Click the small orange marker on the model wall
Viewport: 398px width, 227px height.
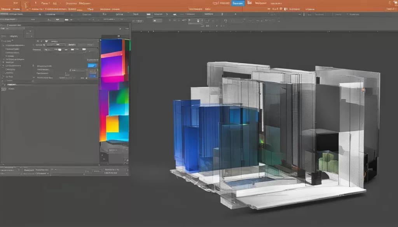pos(363,90)
